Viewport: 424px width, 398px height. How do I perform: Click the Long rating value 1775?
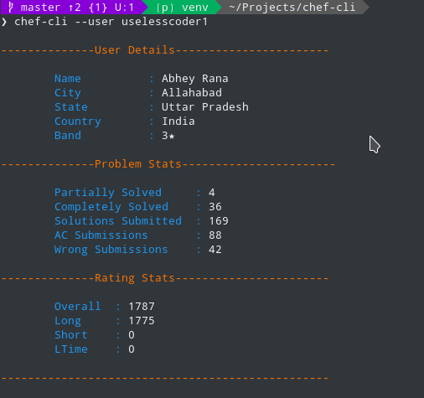[142, 321]
